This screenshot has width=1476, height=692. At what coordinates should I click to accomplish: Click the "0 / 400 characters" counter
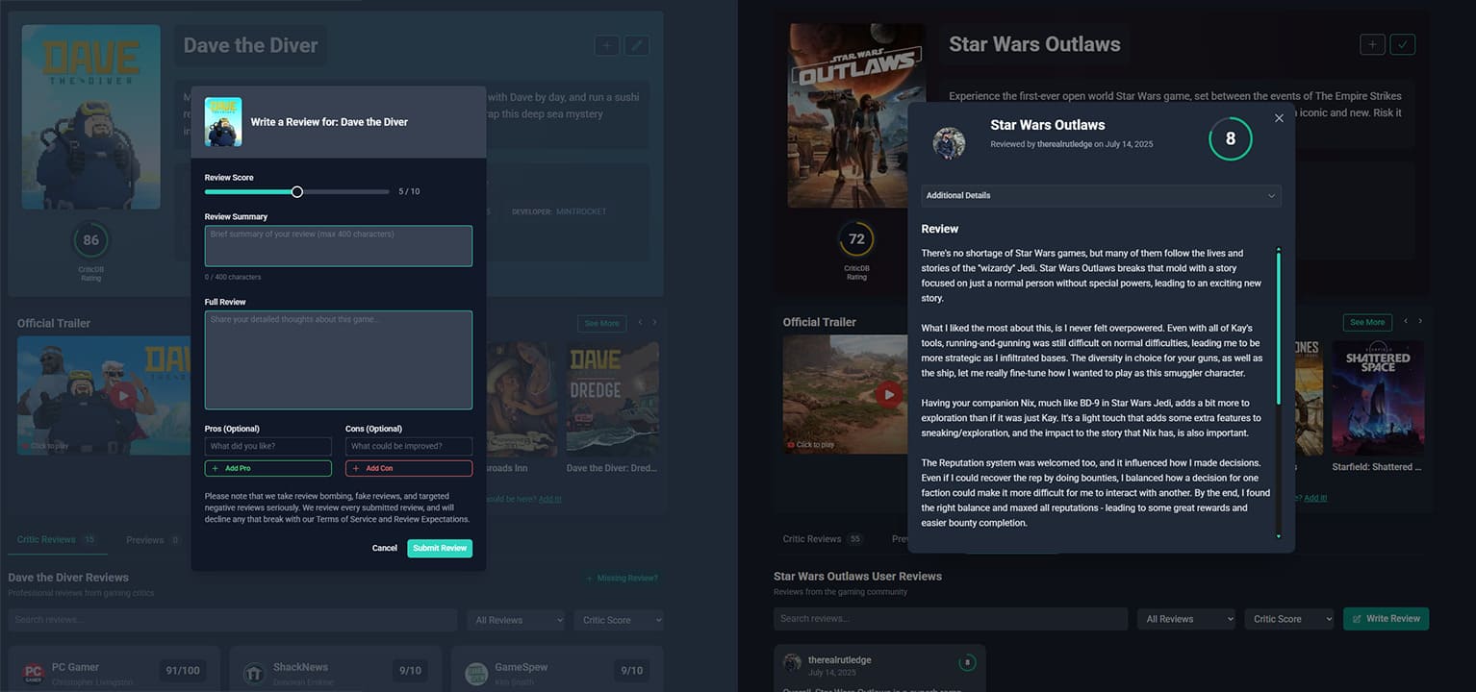click(233, 278)
